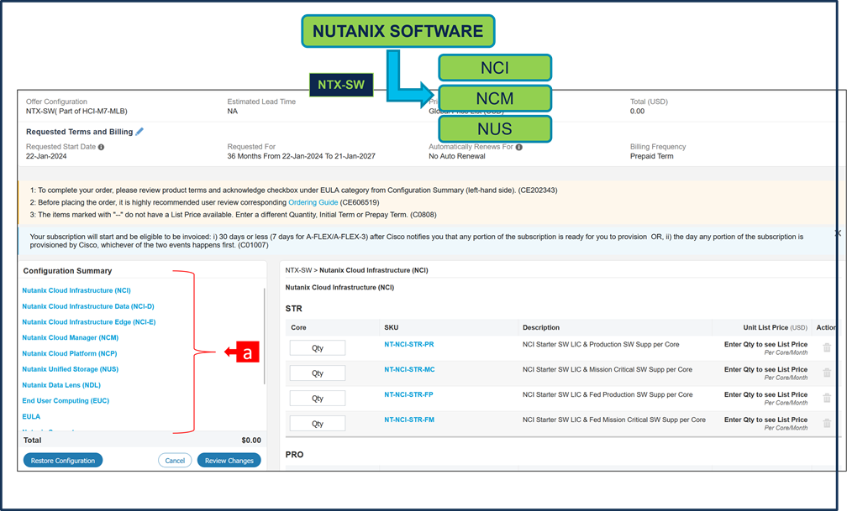Open Nutanix Cloud Infrastructure (NCI) in summary
The height and width of the screenshot is (511, 847).
tap(76, 290)
